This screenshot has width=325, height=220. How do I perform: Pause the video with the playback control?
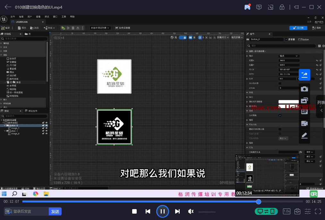tap(162, 211)
